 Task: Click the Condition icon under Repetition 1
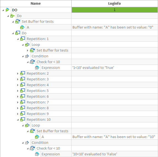tap(27, 56)
